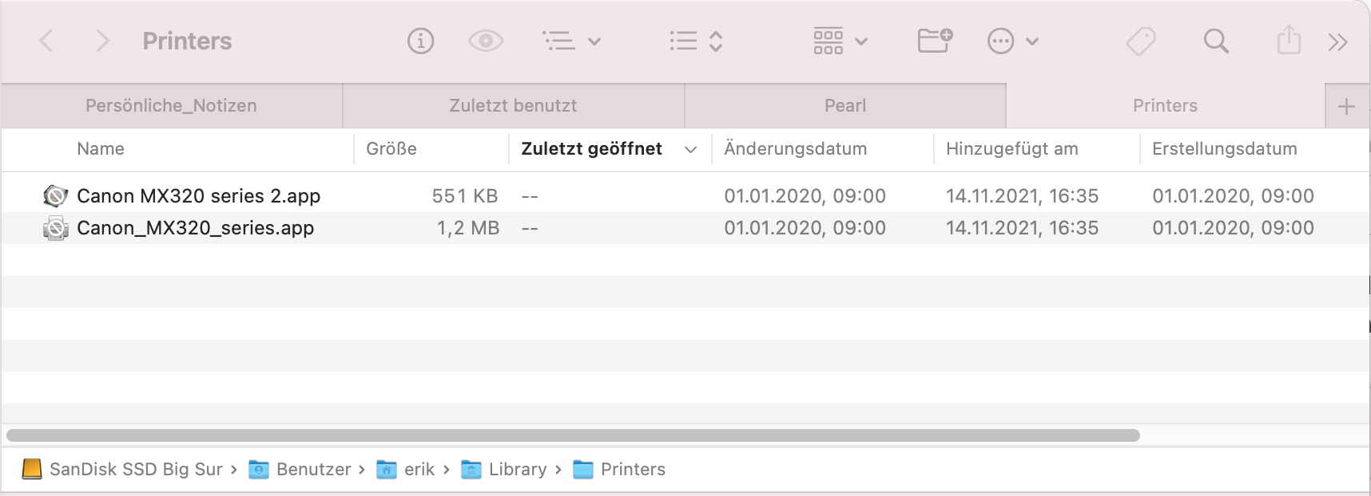The width and height of the screenshot is (1371, 496).
Task: Open the group-by grid dropdown
Action: (x=840, y=41)
